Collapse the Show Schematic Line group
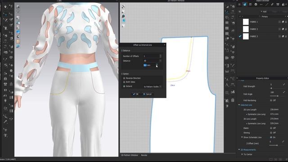The image size is (288, 162). click(x=242, y=137)
